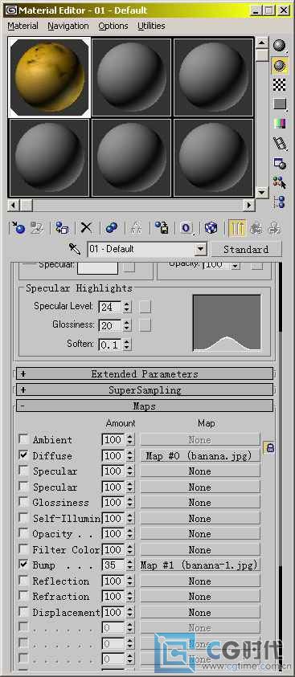Open the Map #0 (banana.jpg) button

pos(200,455)
